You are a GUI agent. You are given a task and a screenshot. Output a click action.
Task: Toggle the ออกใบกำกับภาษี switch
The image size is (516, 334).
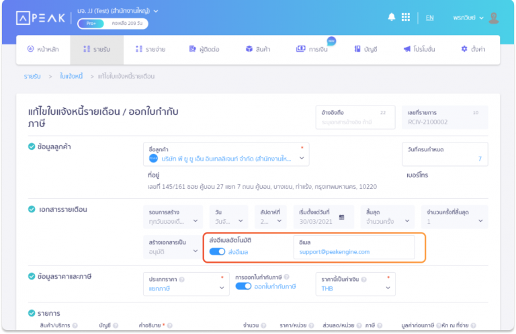243,286
